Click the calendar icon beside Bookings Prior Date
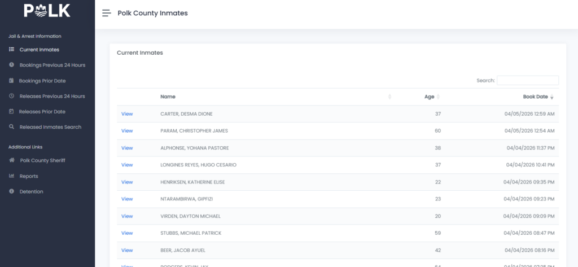The height and width of the screenshot is (267, 578). pos(12,81)
